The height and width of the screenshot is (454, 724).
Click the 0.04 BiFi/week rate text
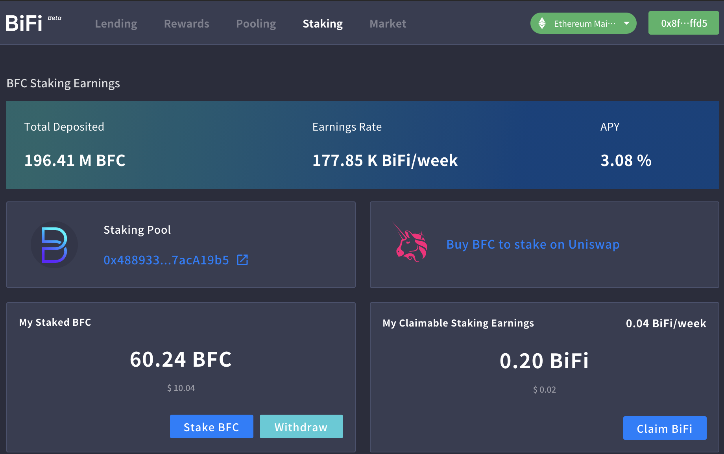click(x=666, y=323)
